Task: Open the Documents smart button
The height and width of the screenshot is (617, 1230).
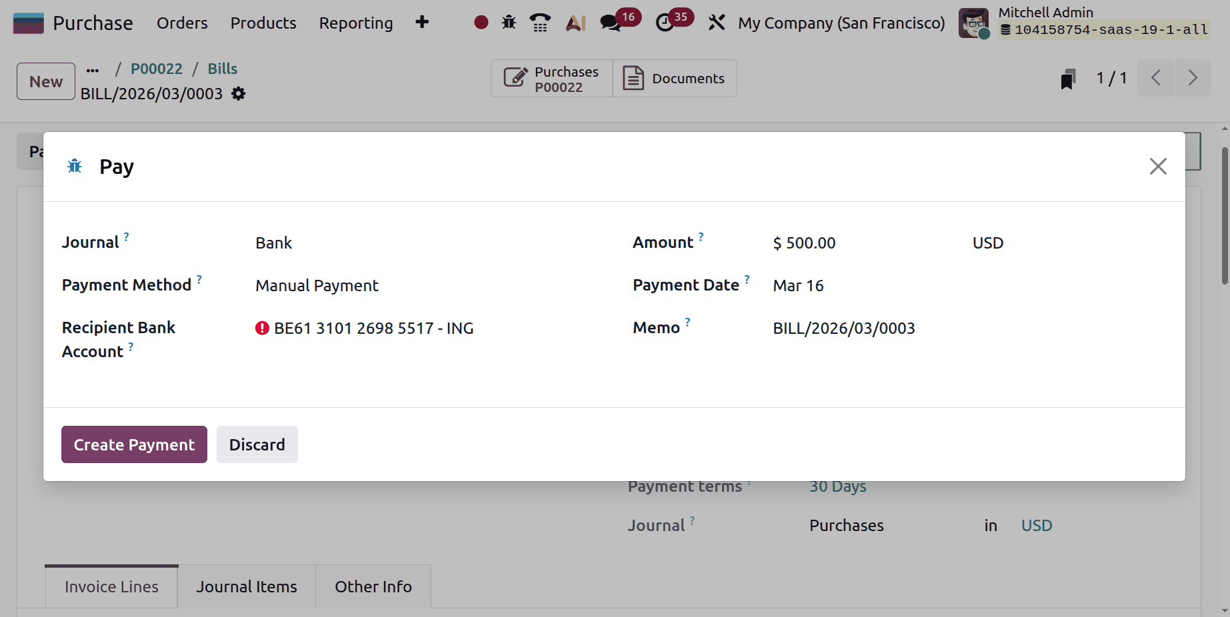Action: coord(675,78)
